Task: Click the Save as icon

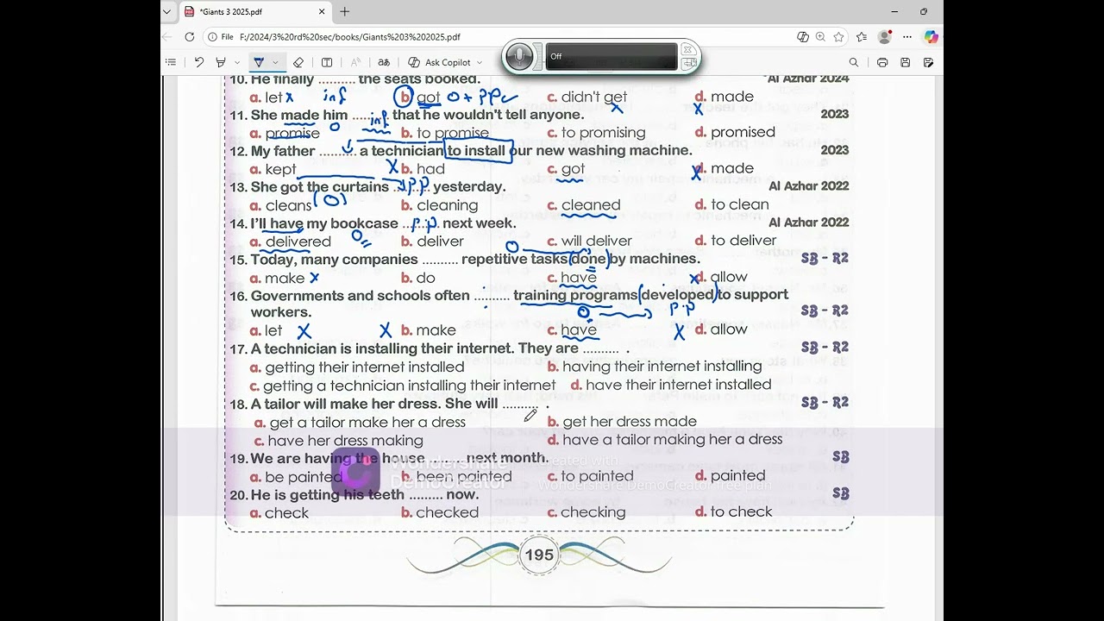Action: (x=928, y=62)
